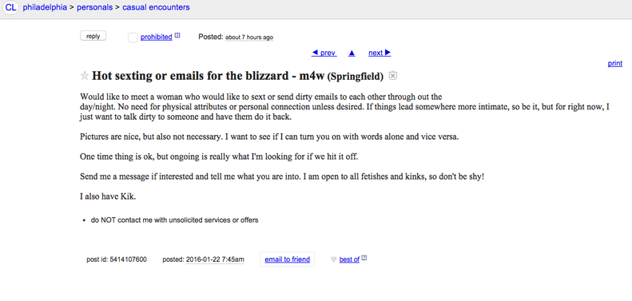Click the reply button
Image resolution: width=632 pixels, height=301 pixels.
[x=93, y=36]
